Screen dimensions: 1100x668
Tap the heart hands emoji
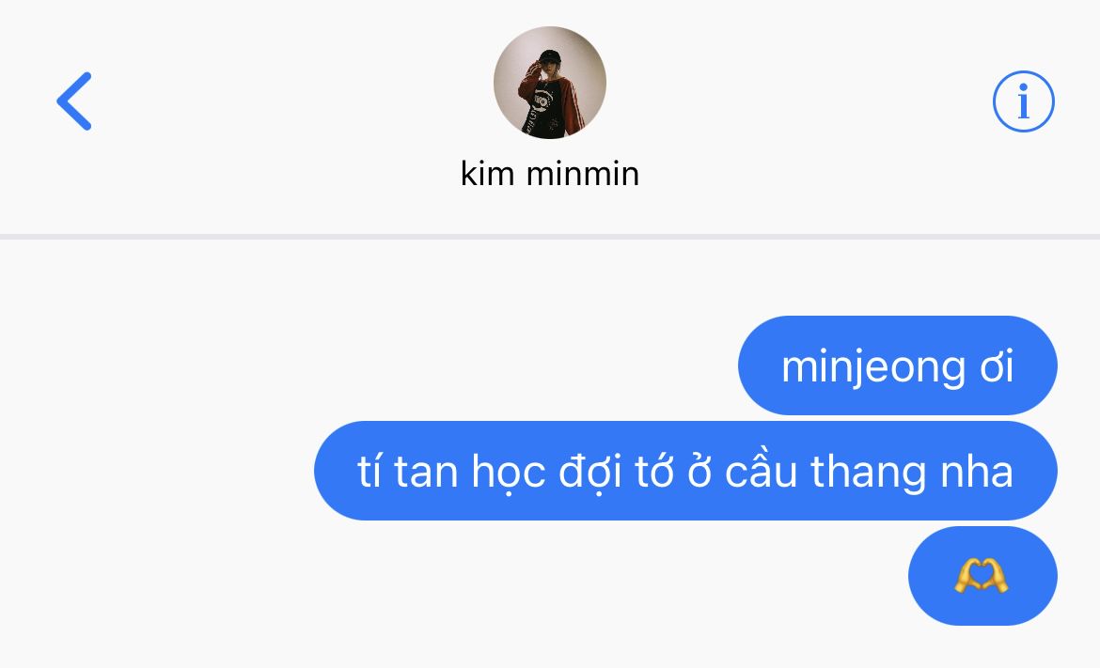[x=982, y=576]
